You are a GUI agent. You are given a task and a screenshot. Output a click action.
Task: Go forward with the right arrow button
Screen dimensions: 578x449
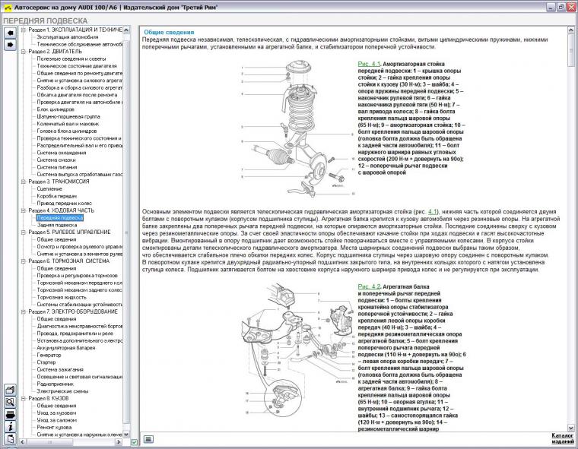click(10, 45)
